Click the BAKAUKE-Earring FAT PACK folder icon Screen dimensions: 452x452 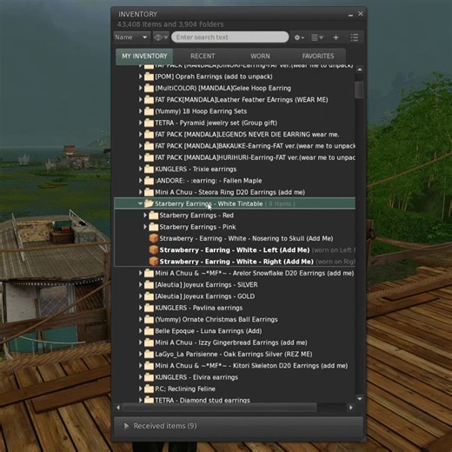click(149, 146)
